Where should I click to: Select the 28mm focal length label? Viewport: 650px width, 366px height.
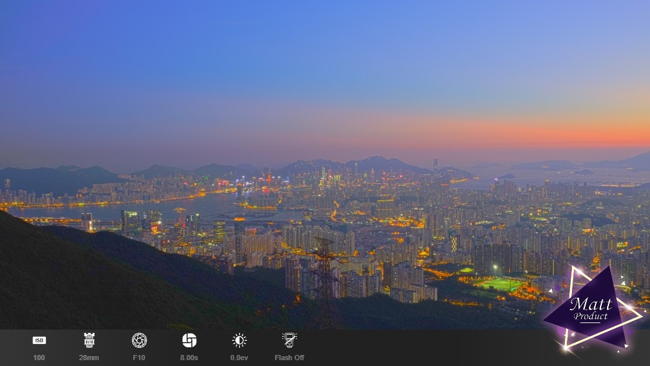point(89,358)
